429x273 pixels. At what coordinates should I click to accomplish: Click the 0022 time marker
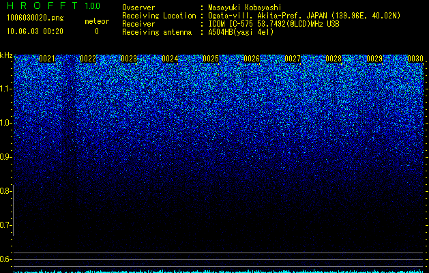pos(88,59)
